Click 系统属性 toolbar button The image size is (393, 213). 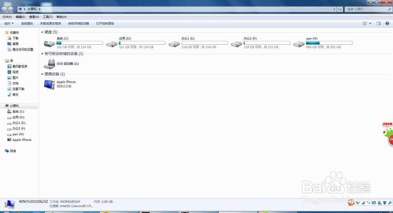coord(27,23)
